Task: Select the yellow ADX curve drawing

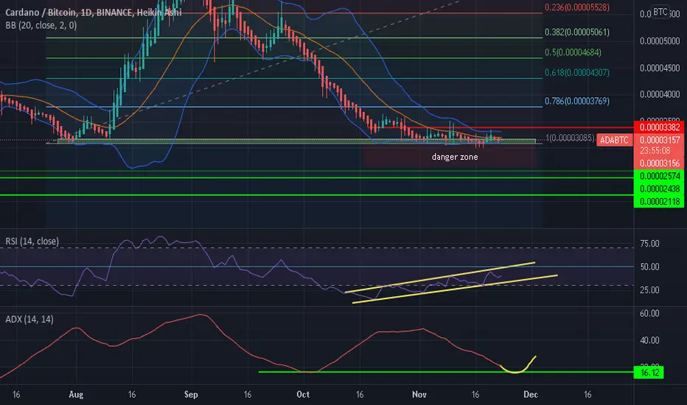Action: coord(518,365)
